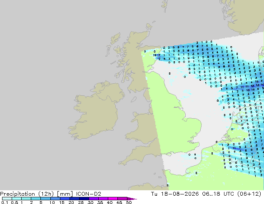Click the '2' legend scale label
Viewport: 264px width, 204px height.
pyautogui.click(x=31, y=202)
